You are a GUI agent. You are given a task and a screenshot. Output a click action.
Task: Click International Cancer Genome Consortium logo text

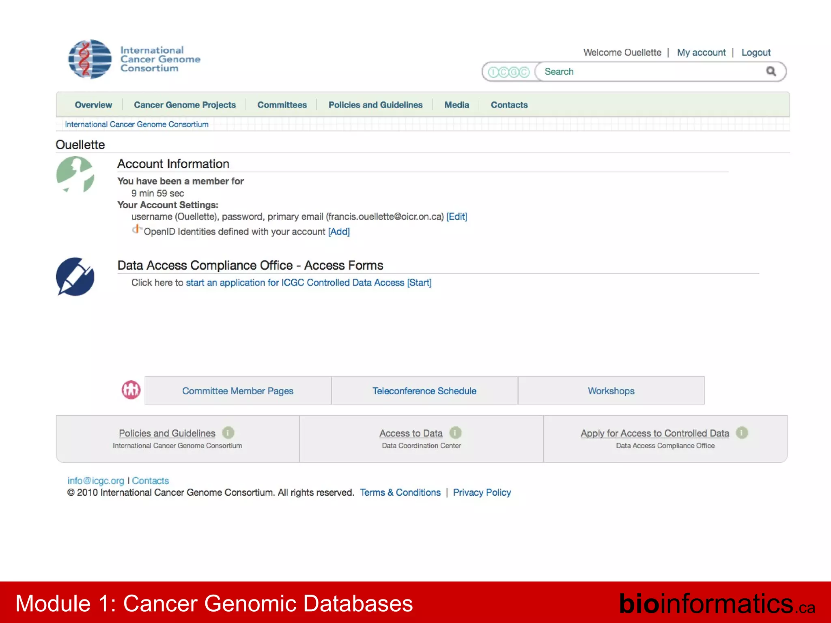click(x=160, y=59)
